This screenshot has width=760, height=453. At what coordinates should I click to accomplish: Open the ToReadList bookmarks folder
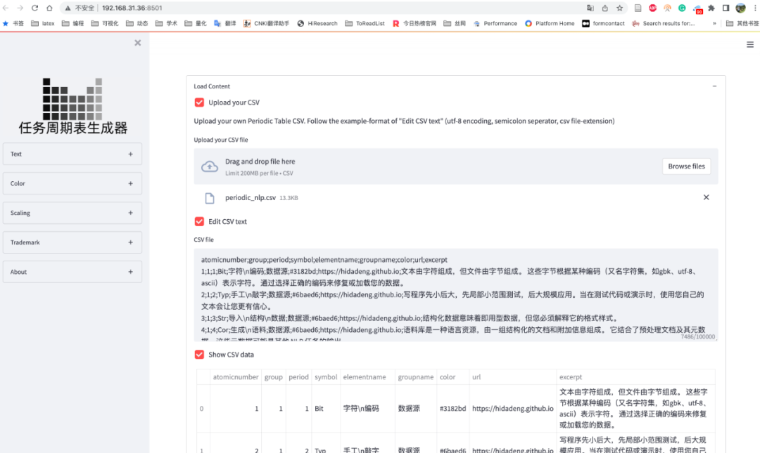[365, 23]
